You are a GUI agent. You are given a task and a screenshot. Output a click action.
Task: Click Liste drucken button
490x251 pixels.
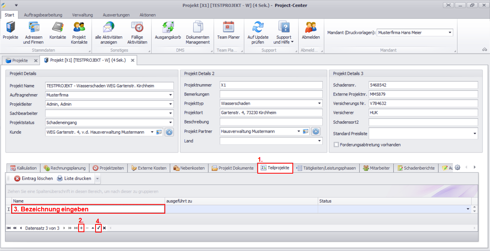[x=74, y=179]
